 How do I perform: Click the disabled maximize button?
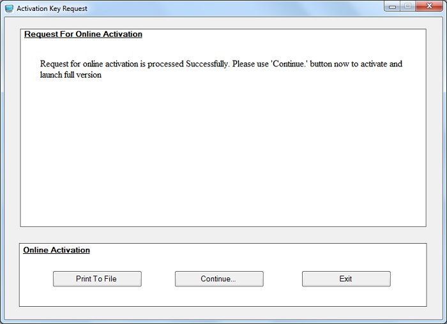point(408,7)
